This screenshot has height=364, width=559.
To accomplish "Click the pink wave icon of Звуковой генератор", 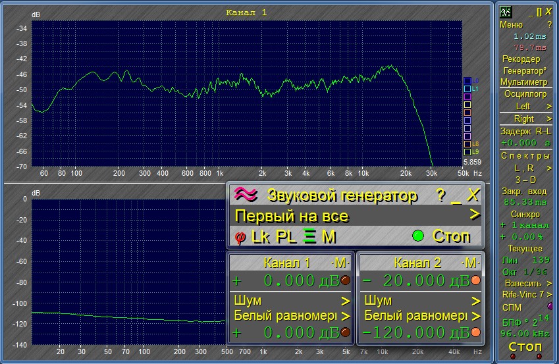I will [x=245, y=195].
